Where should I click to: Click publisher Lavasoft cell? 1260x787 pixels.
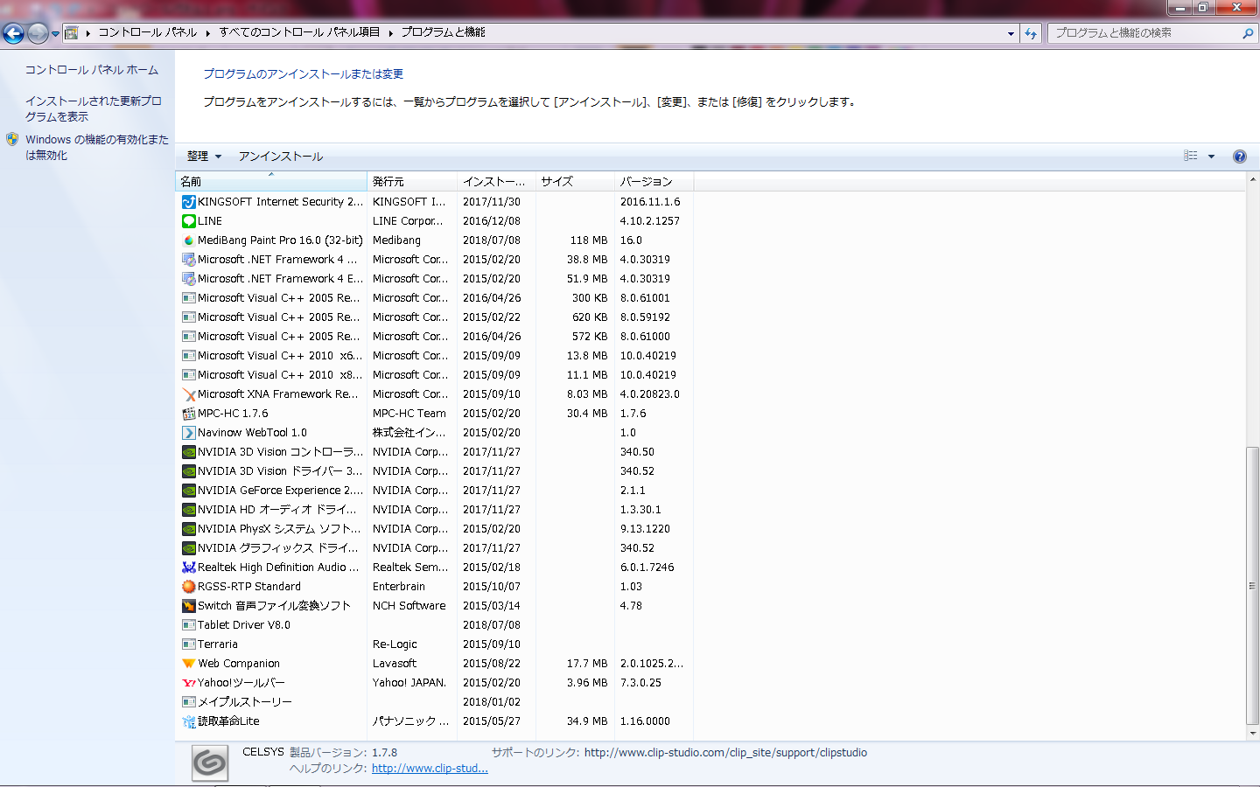395,664
